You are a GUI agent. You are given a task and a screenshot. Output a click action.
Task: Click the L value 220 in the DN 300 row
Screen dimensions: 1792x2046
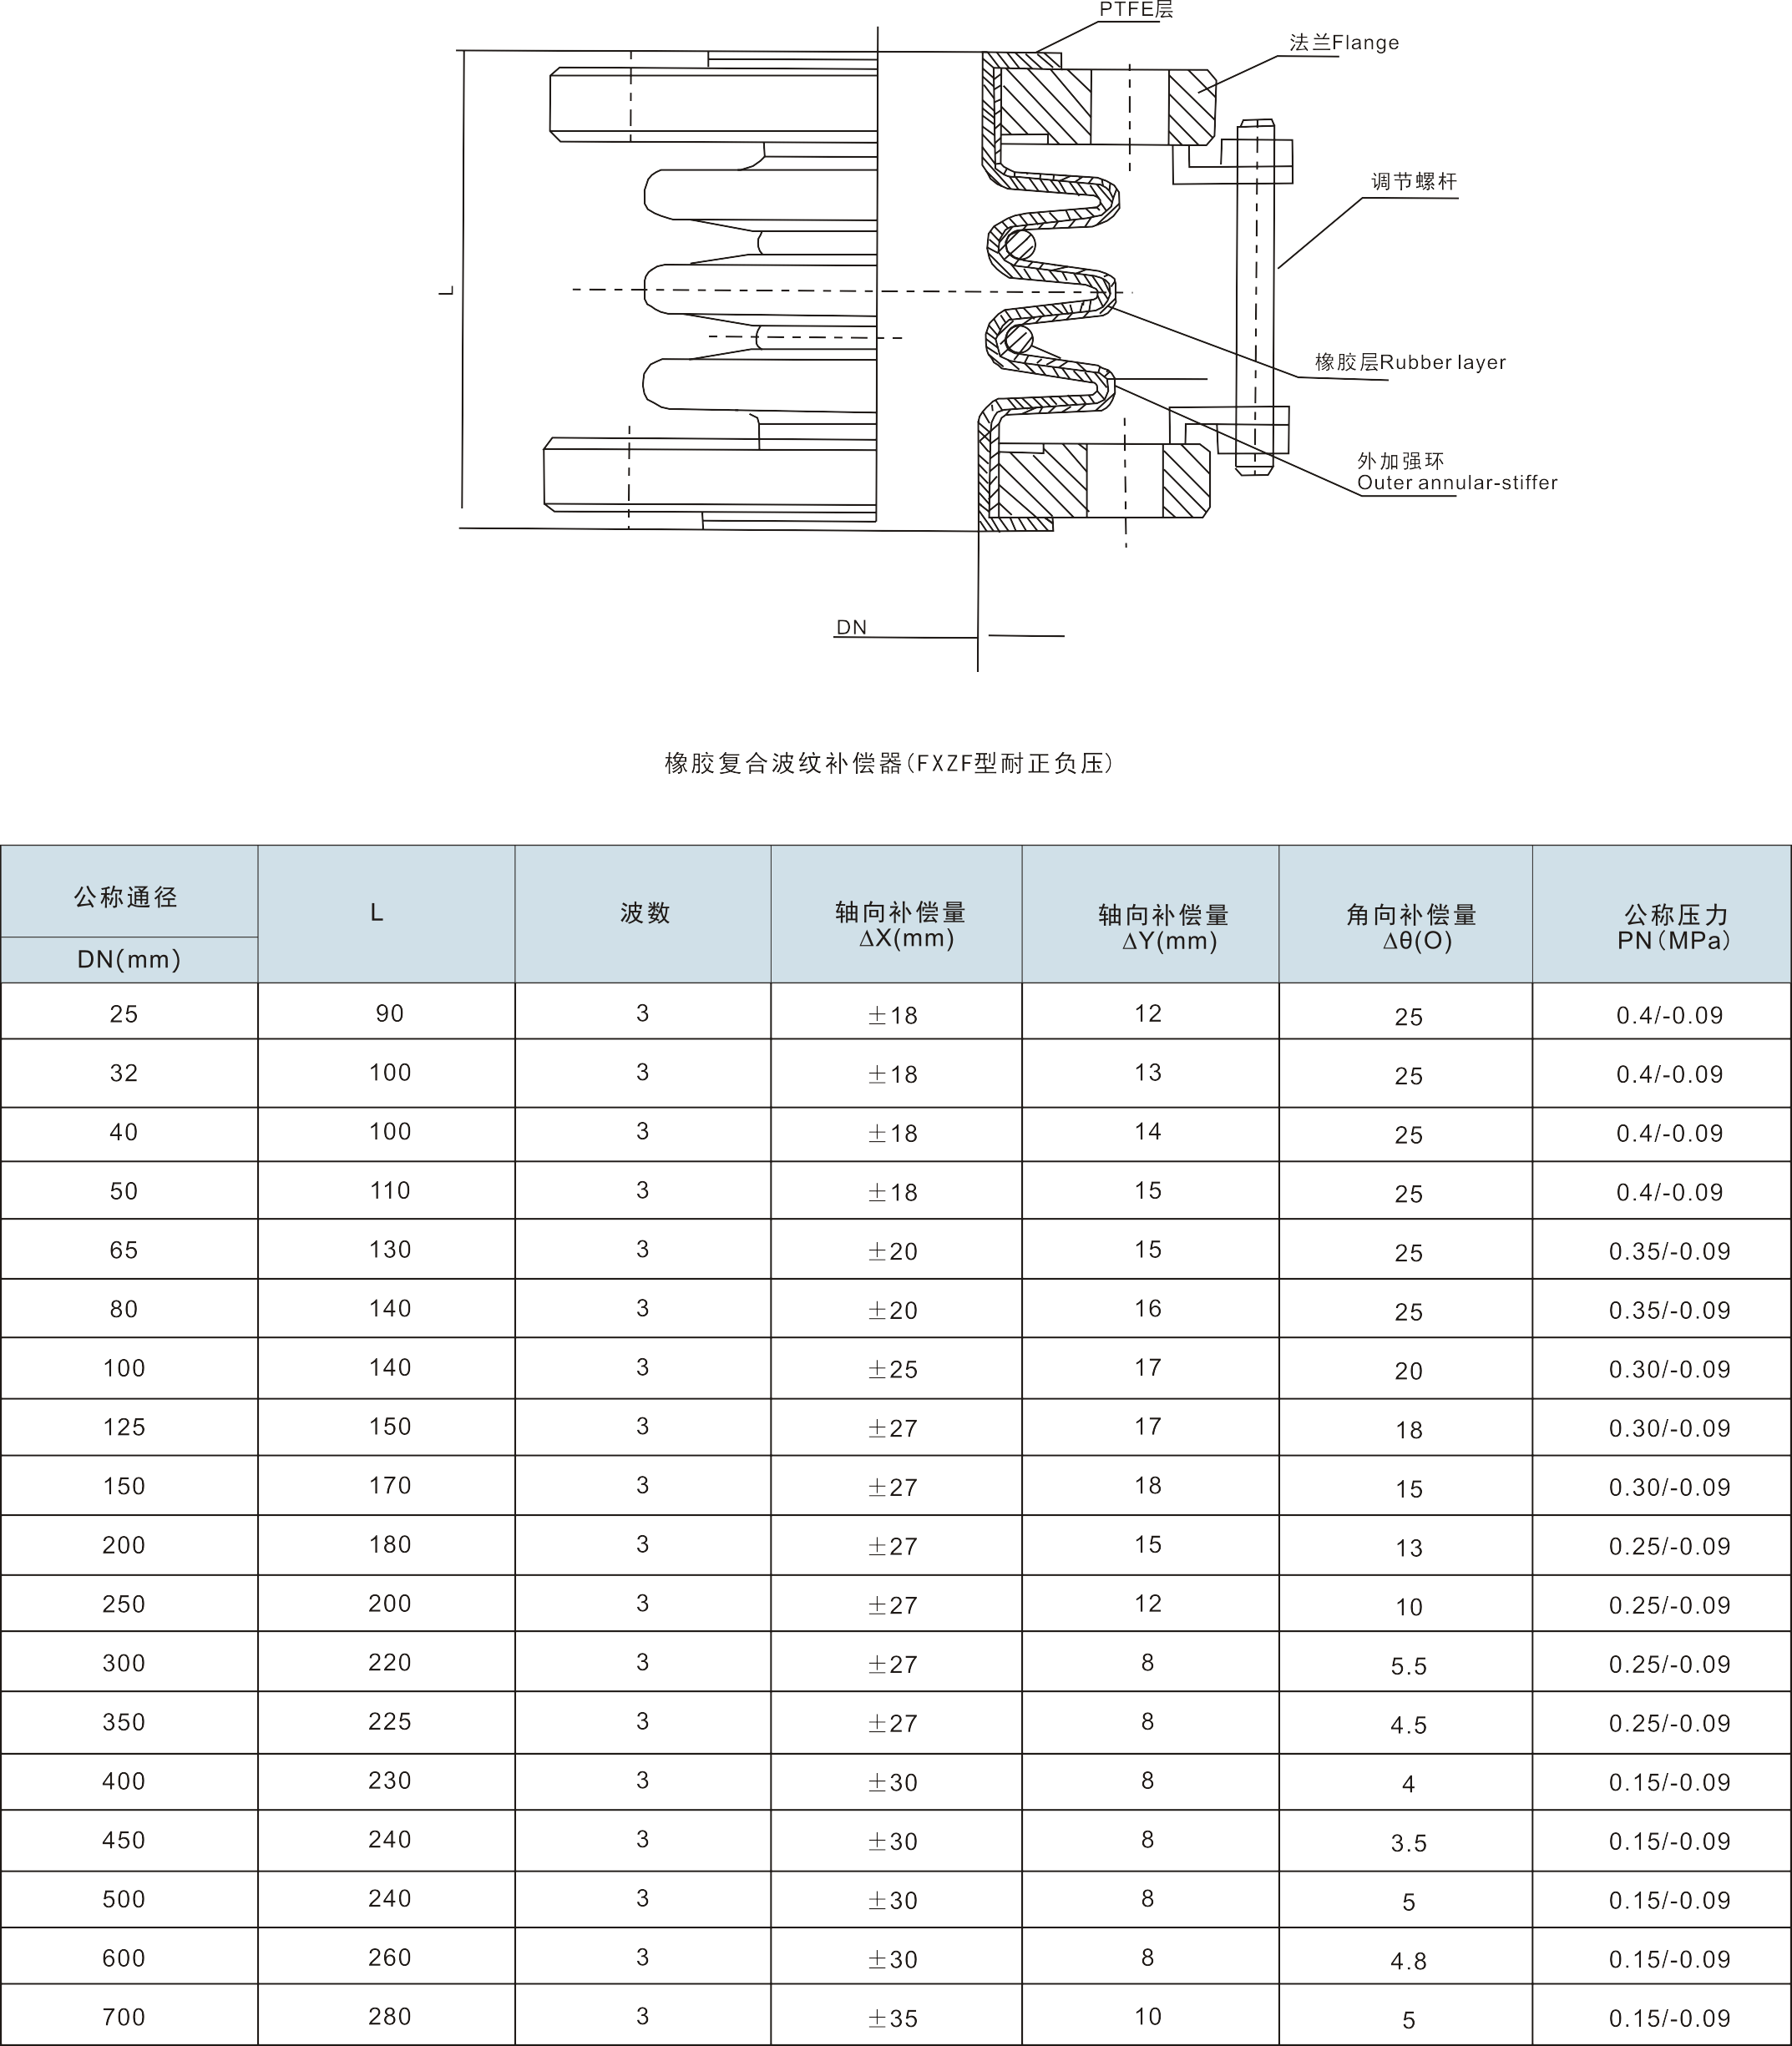click(x=390, y=1662)
